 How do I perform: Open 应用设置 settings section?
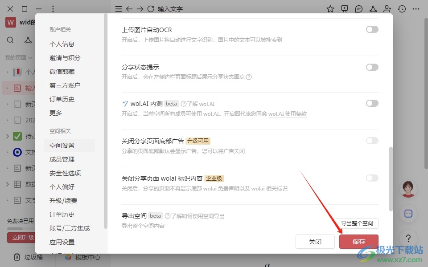coord(62,242)
